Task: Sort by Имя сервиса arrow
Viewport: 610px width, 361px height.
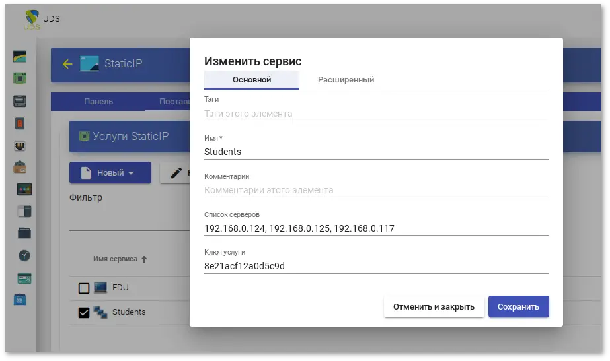Action: pos(144,259)
